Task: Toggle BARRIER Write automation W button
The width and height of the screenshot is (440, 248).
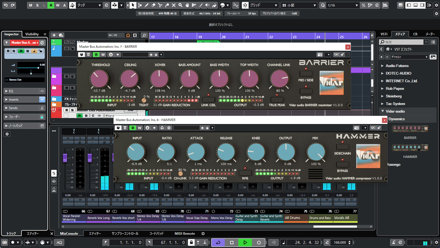Action: pos(103,55)
